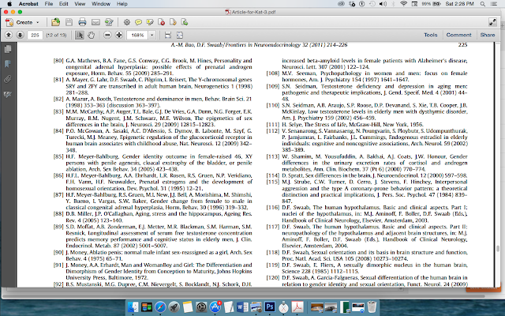Add a sticky note comment icon
The width and height of the screenshot is (505, 316).
pyautogui.click(x=138, y=22)
